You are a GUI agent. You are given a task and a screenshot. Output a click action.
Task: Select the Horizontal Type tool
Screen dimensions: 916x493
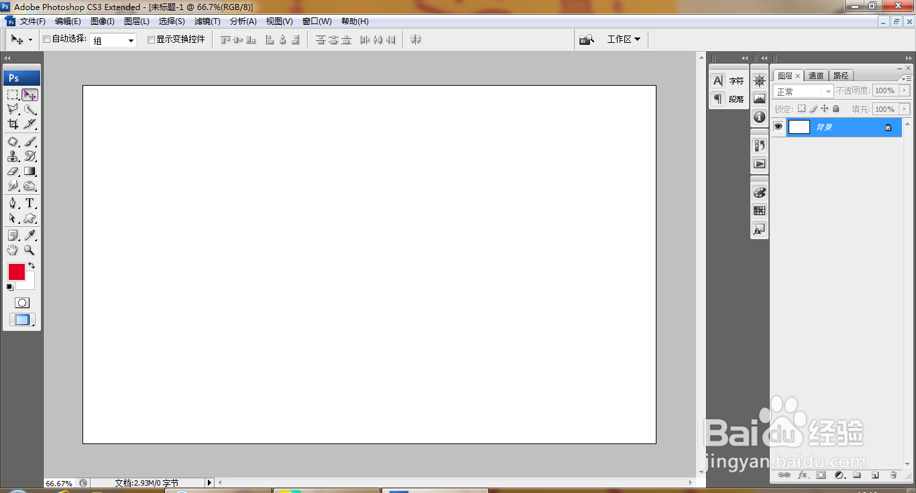click(x=30, y=203)
